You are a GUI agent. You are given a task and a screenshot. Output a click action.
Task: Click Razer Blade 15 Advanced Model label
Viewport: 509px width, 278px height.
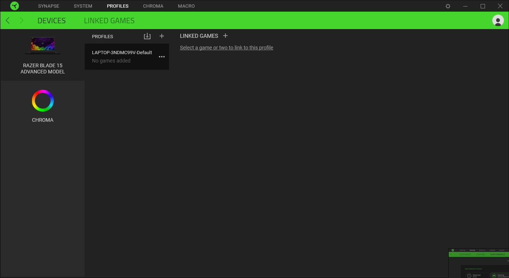tap(43, 69)
